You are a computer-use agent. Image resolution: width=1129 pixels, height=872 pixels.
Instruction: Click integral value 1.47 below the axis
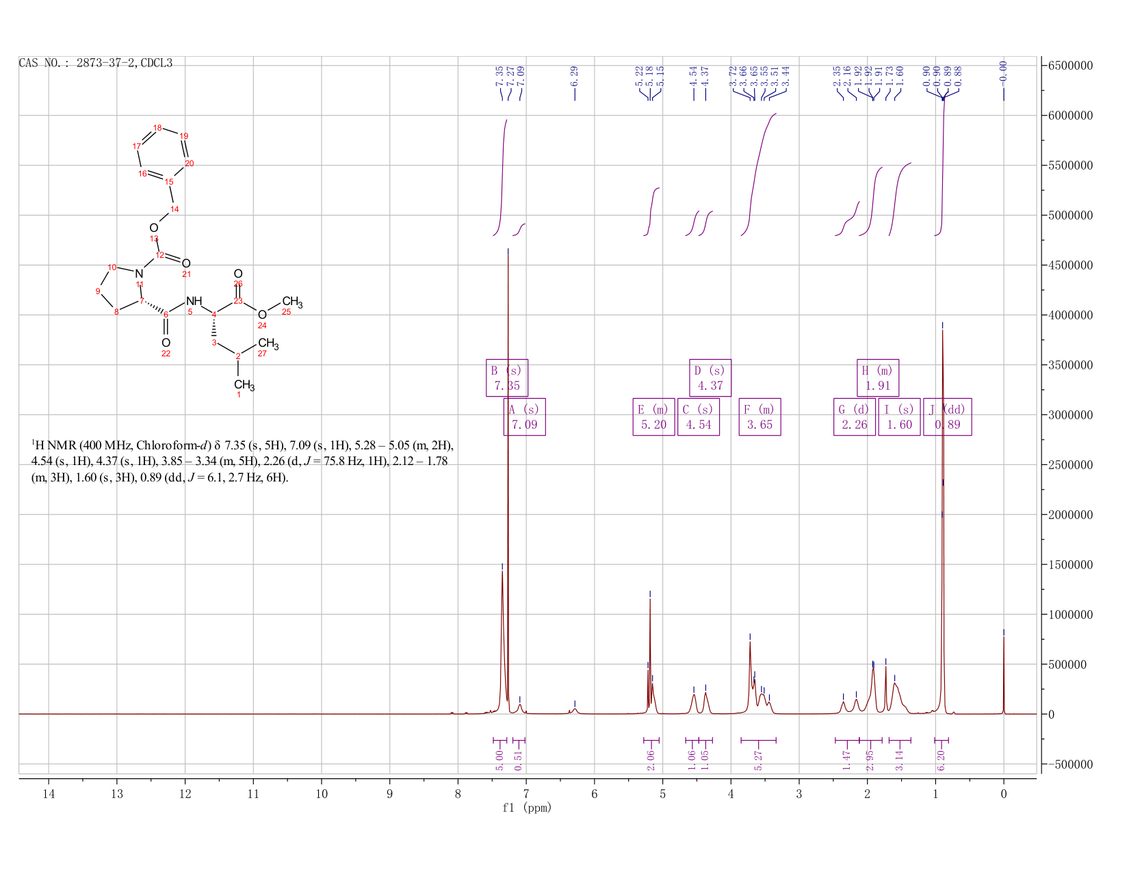(x=846, y=760)
